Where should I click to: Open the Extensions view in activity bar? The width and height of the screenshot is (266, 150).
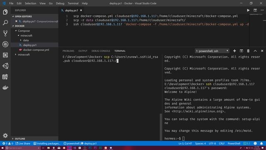5,55
